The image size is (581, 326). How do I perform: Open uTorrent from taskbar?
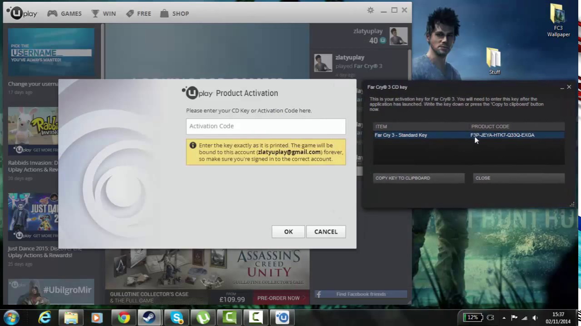click(203, 318)
